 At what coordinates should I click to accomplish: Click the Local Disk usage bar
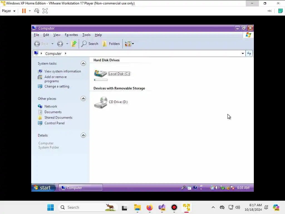coord(101,80)
